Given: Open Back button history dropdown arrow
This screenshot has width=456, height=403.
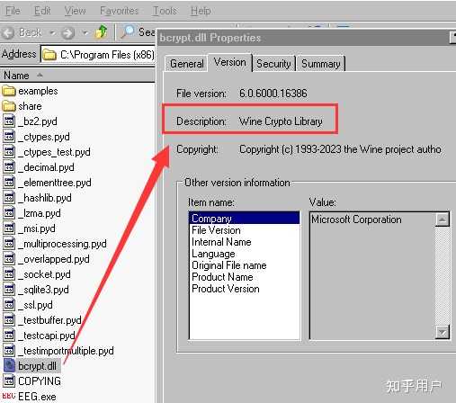Looking at the screenshot, I should pos(52,32).
